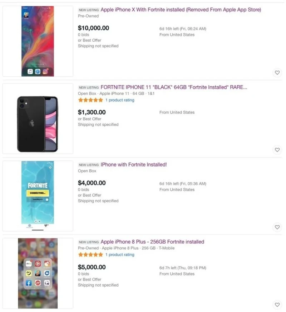This screenshot has height=312, width=286.
Task: Open the Apple iPhone X With Fortnite installed listing
Action: [x=181, y=10]
